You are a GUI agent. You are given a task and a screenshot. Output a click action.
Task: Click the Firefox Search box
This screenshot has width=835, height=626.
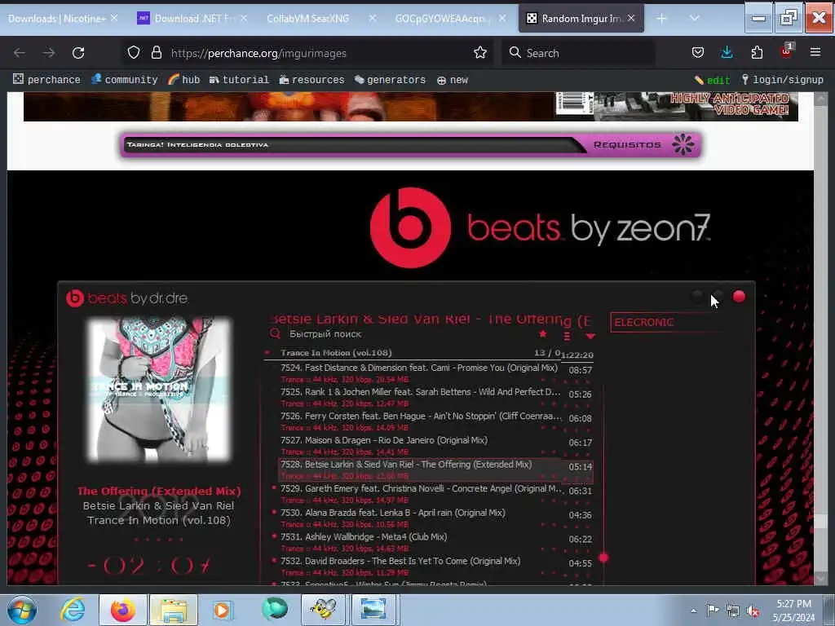click(578, 53)
